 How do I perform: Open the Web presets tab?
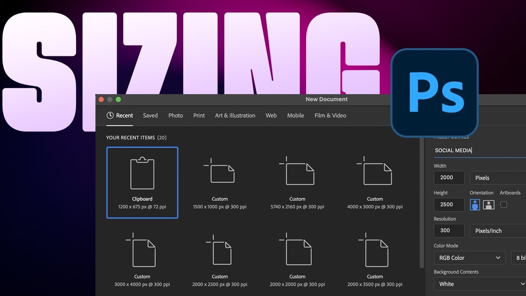coord(271,116)
